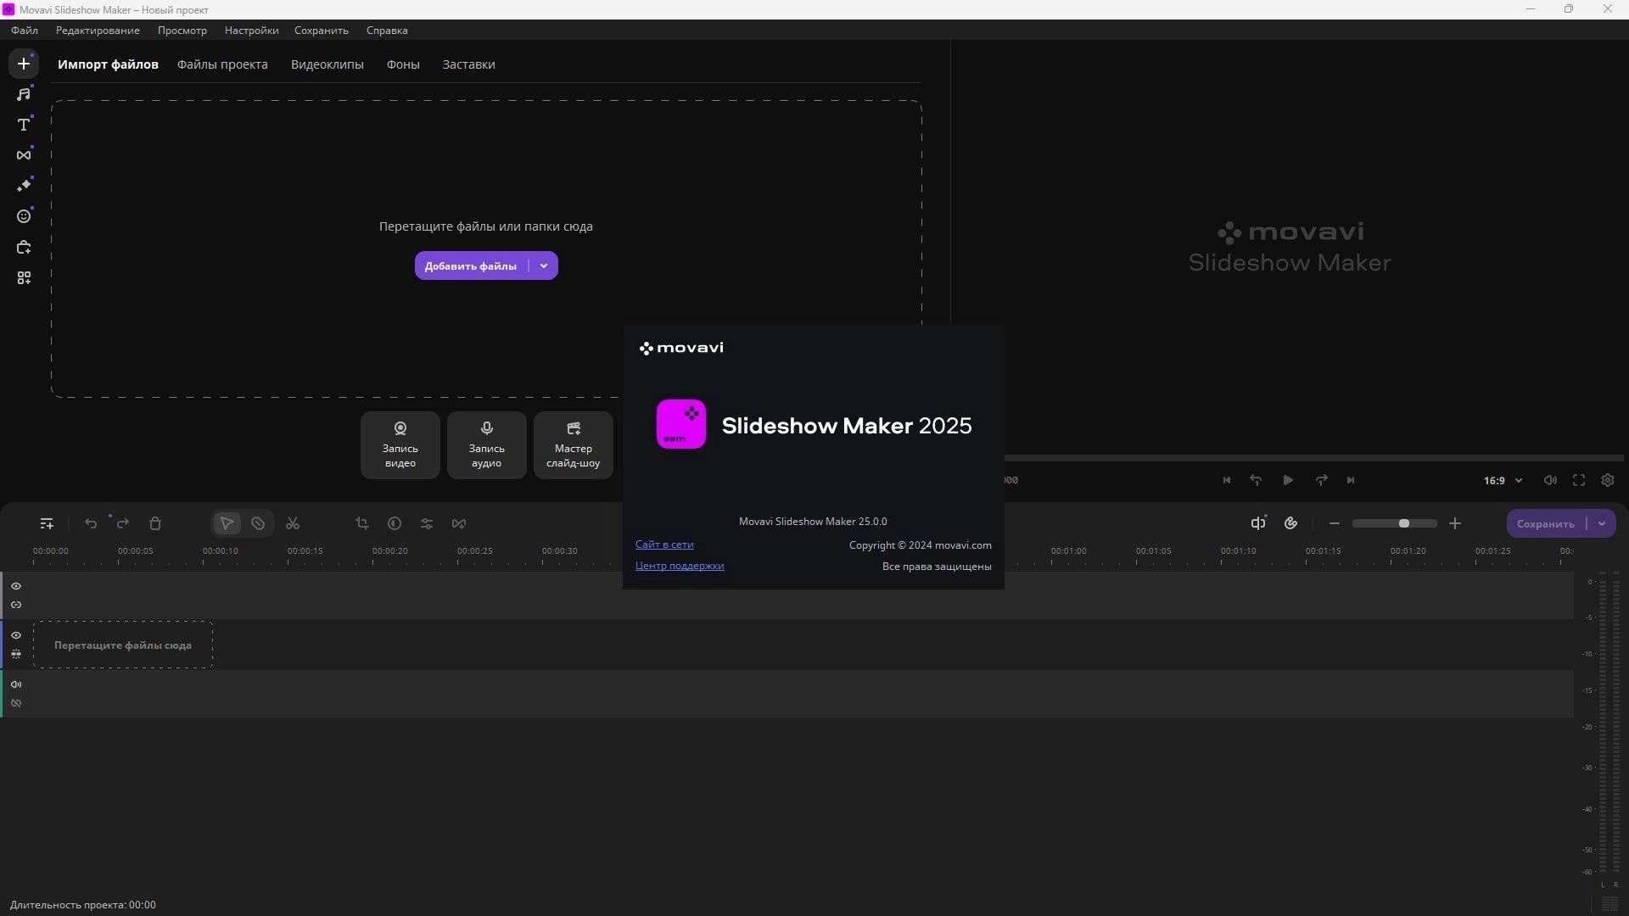Select the pointer Selection tool
This screenshot has height=916, width=1629.
coord(227,524)
